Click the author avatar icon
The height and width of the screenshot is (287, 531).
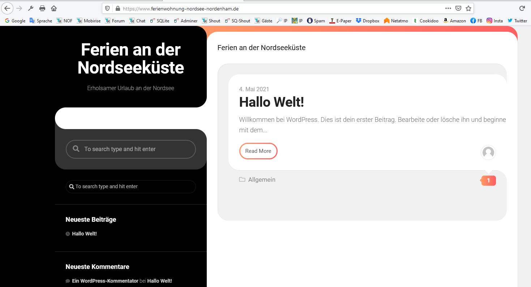(488, 153)
